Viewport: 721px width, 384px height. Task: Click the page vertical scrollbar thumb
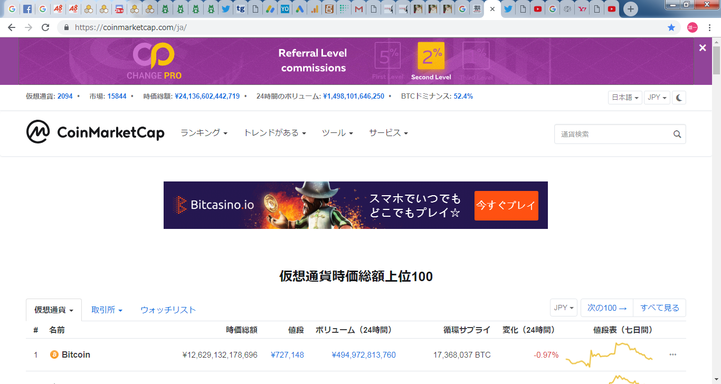(716, 61)
